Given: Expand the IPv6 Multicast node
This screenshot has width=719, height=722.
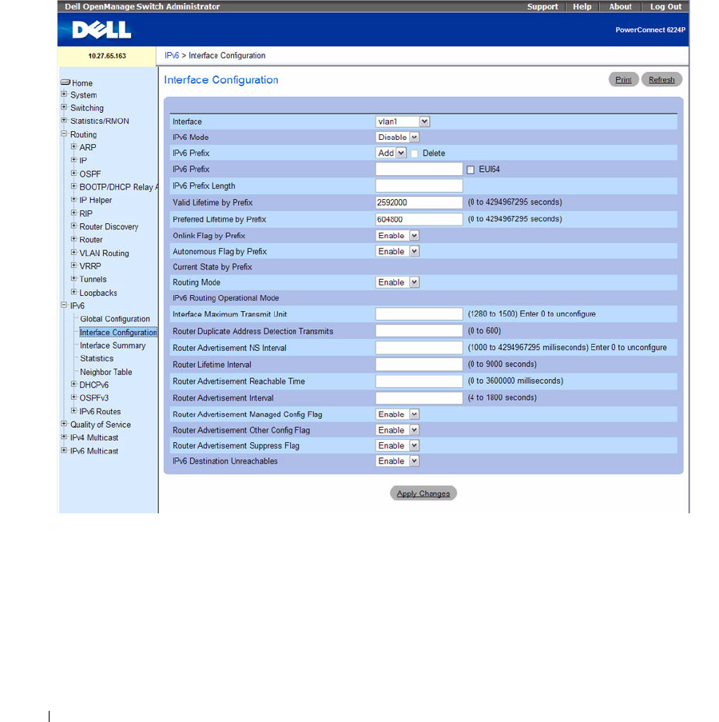Looking at the screenshot, I should point(64,451).
